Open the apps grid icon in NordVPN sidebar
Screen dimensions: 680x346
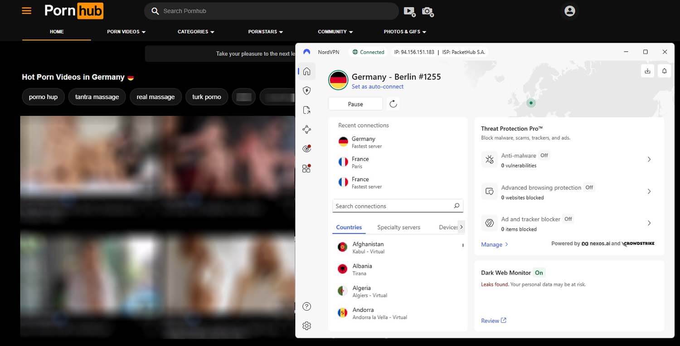[x=307, y=168]
